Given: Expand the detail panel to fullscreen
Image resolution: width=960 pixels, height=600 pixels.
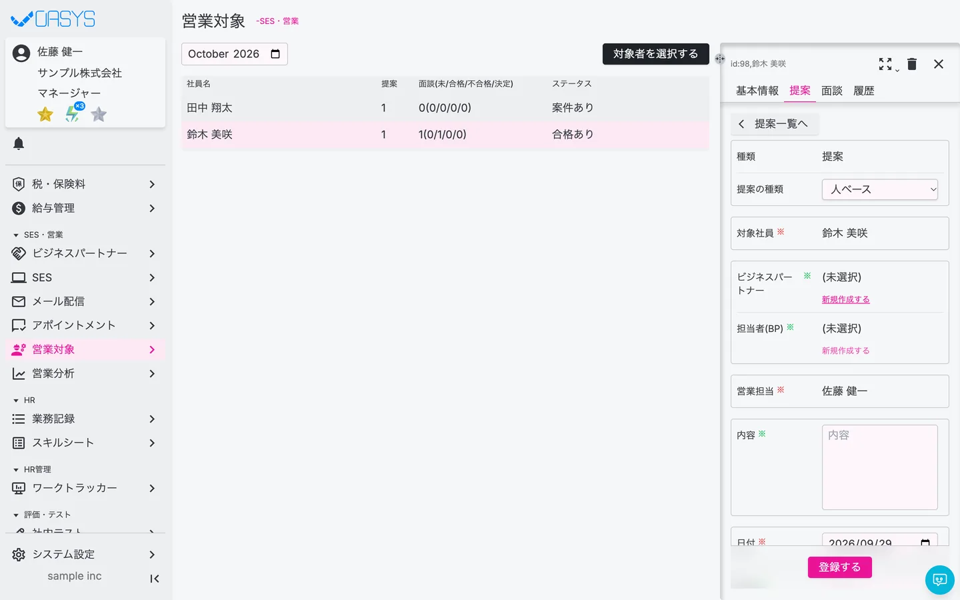Looking at the screenshot, I should click(885, 64).
